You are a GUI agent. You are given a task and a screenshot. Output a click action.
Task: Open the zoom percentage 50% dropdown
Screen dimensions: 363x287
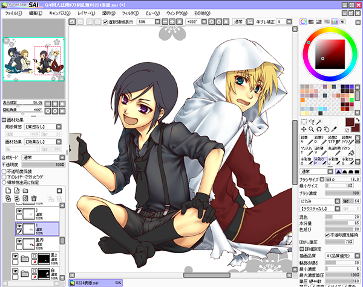click(157, 22)
